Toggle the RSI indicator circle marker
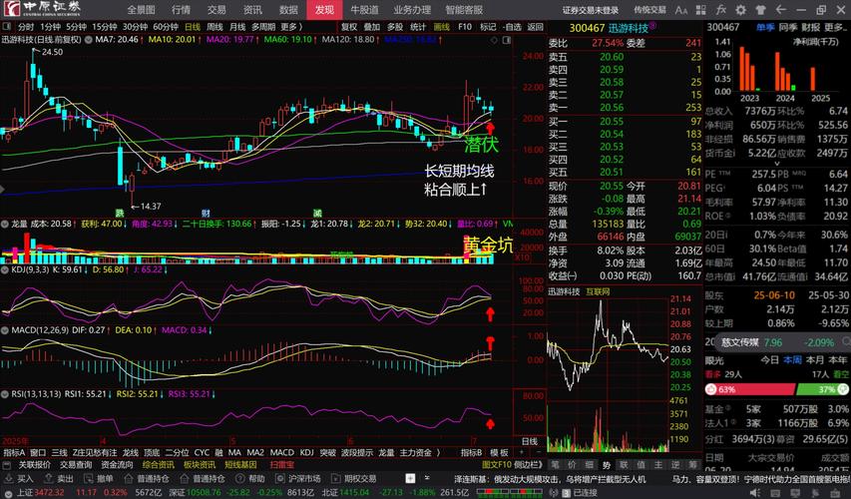This screenshot has height=499, width=851. (x=5, y=393)
